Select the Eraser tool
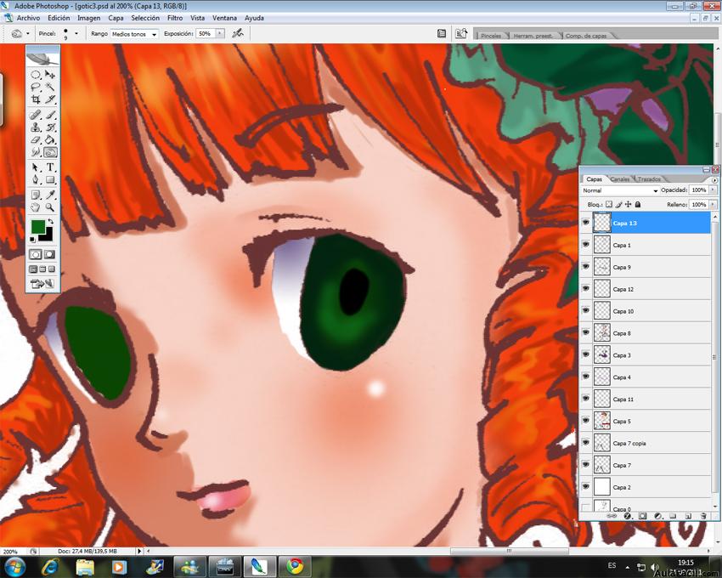722x578 pixels. tap(36, 139)
